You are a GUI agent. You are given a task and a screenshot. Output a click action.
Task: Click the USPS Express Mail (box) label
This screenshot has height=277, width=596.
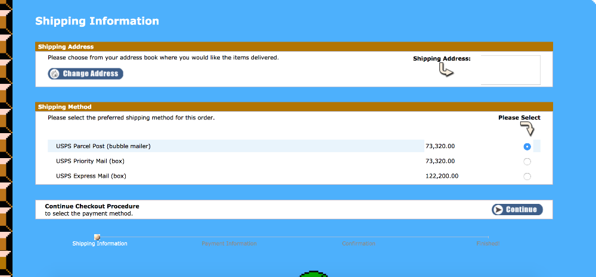pyautogui.click(x=91, y=176)
